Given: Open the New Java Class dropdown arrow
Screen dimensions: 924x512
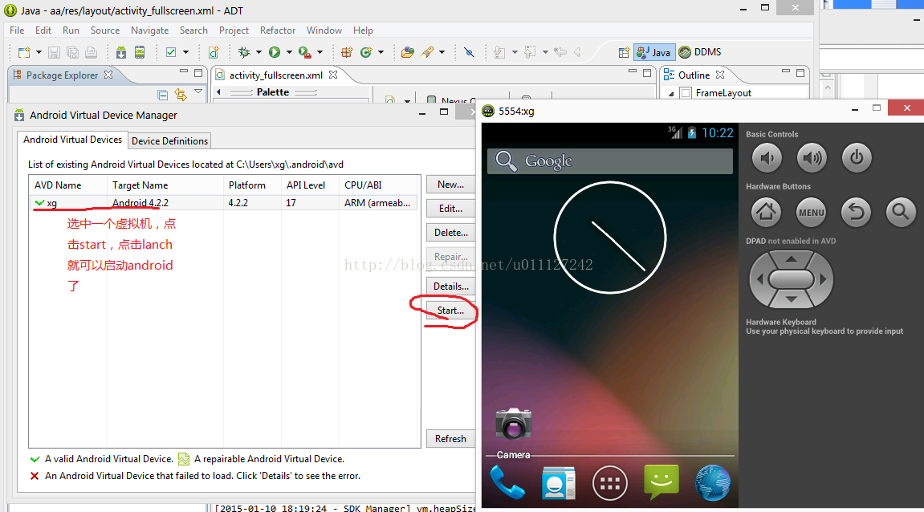Looking at the screenshot, I should [381, 52].
